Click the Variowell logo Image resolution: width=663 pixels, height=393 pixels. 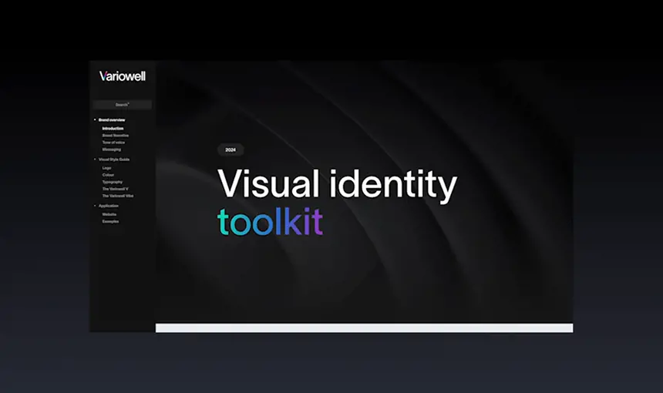(x=122, y=76)
